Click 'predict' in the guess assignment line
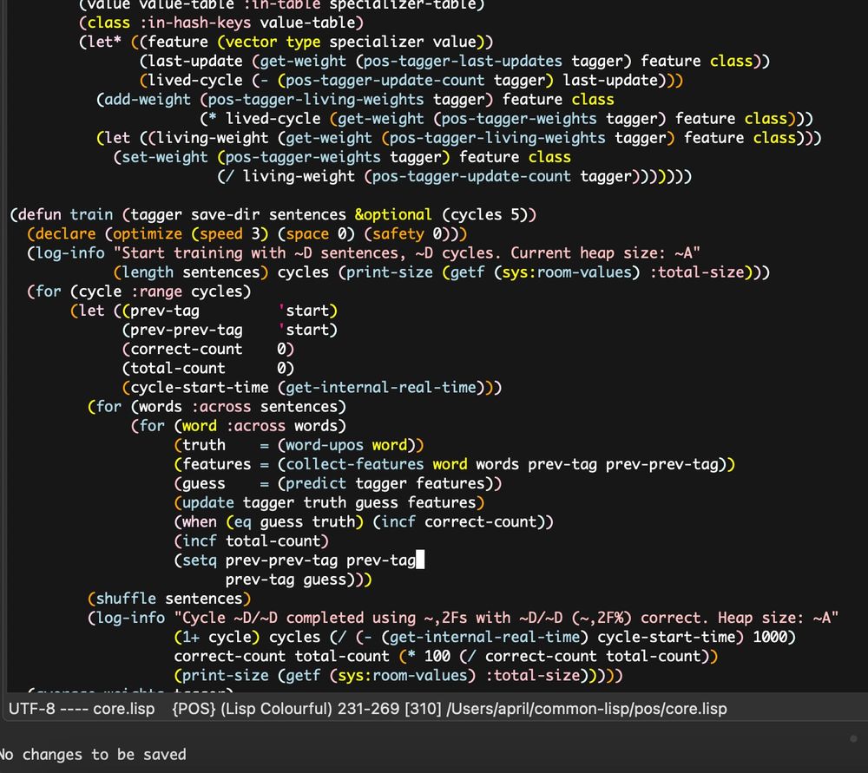Screen dimensions: 868x773 (316, 483)
